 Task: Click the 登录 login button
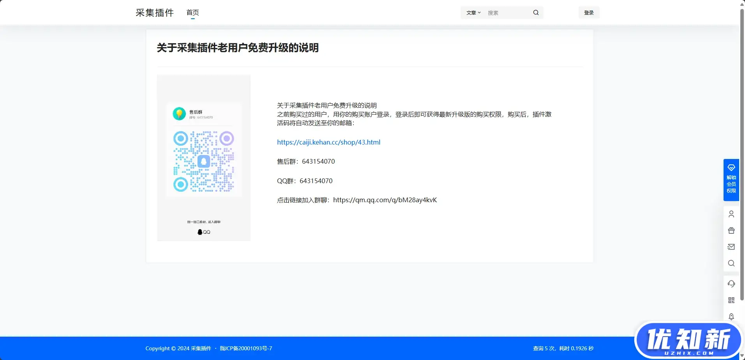coord(589,12)
